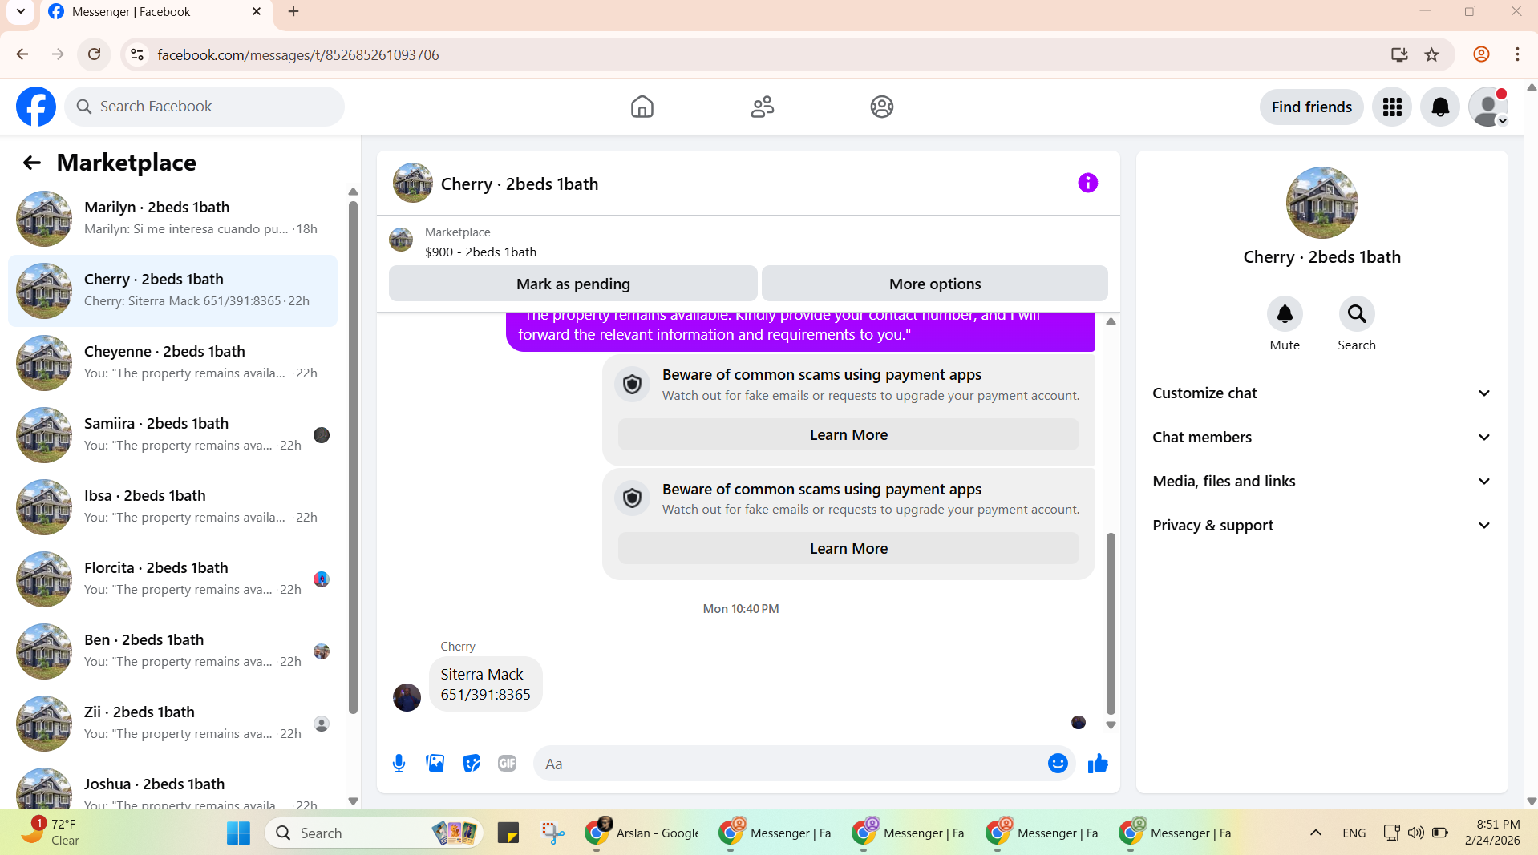Click the install app icon in address bar
The width and height of the screenshot is (1538, 855).
tap(1399, 54)
